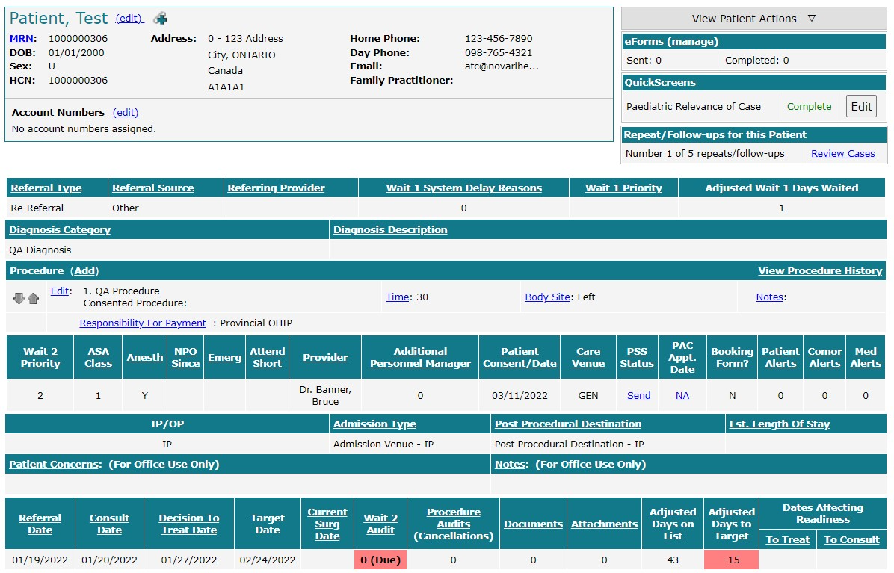Click the Send PSS status link
This screenshot has height=573, width=894.
(638, 396)
